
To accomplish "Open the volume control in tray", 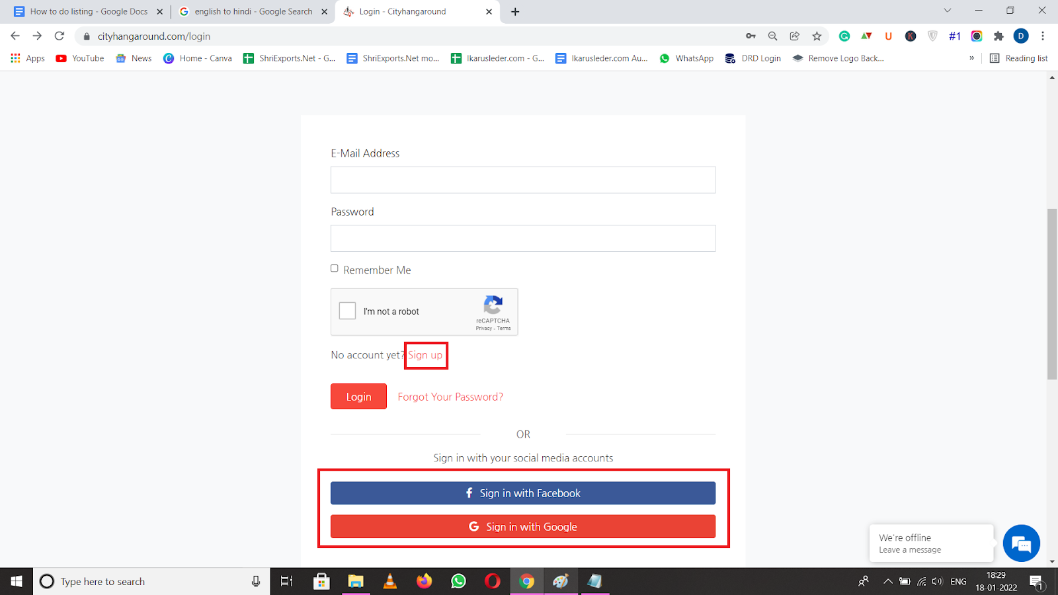I will [937, 582].
